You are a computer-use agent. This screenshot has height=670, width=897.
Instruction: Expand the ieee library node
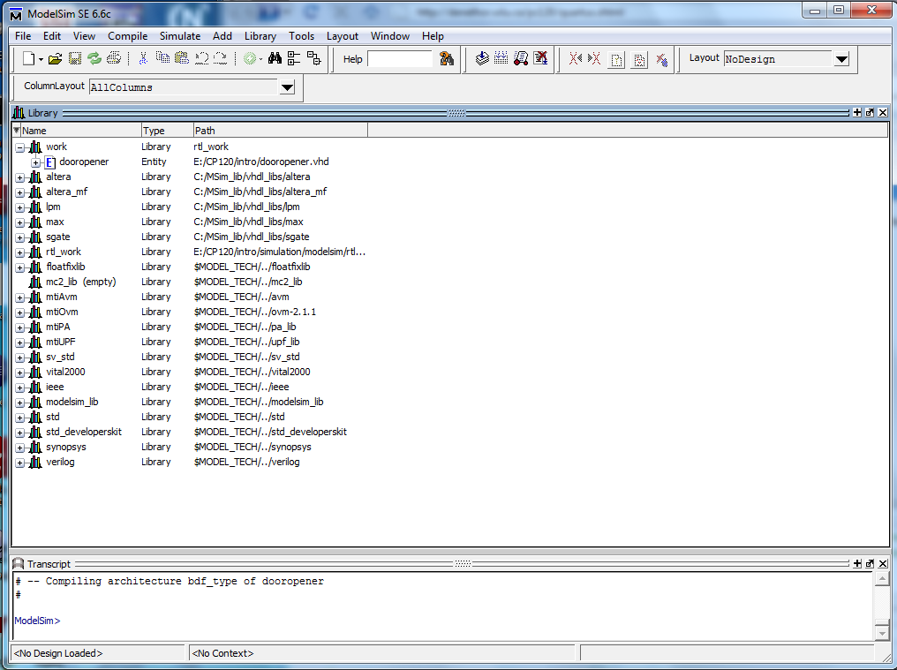click(20, 388)
